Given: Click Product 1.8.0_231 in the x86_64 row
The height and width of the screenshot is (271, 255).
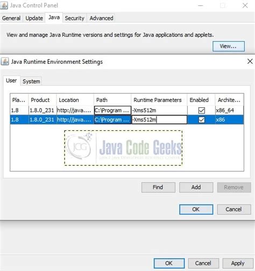Looking at the screenshot, I should [x=42, y=111].
